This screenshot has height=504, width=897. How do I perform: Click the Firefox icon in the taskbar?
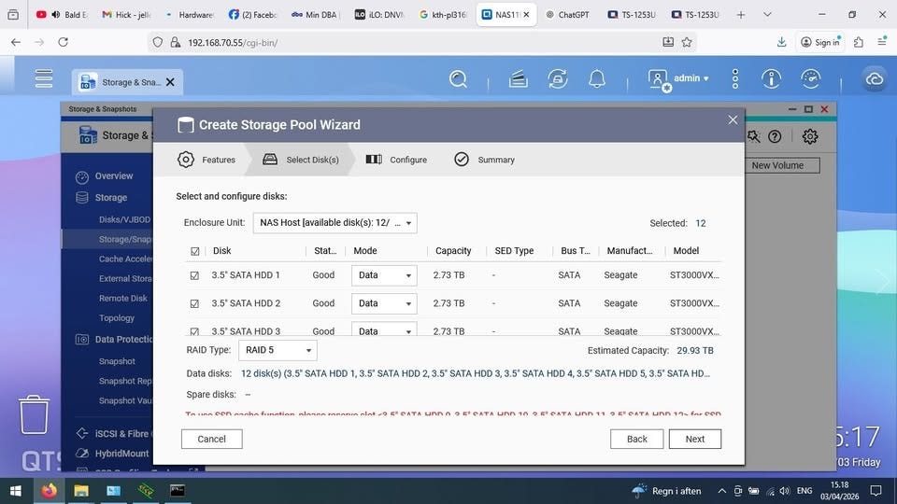pyautogui.click(x=49, y=490)
